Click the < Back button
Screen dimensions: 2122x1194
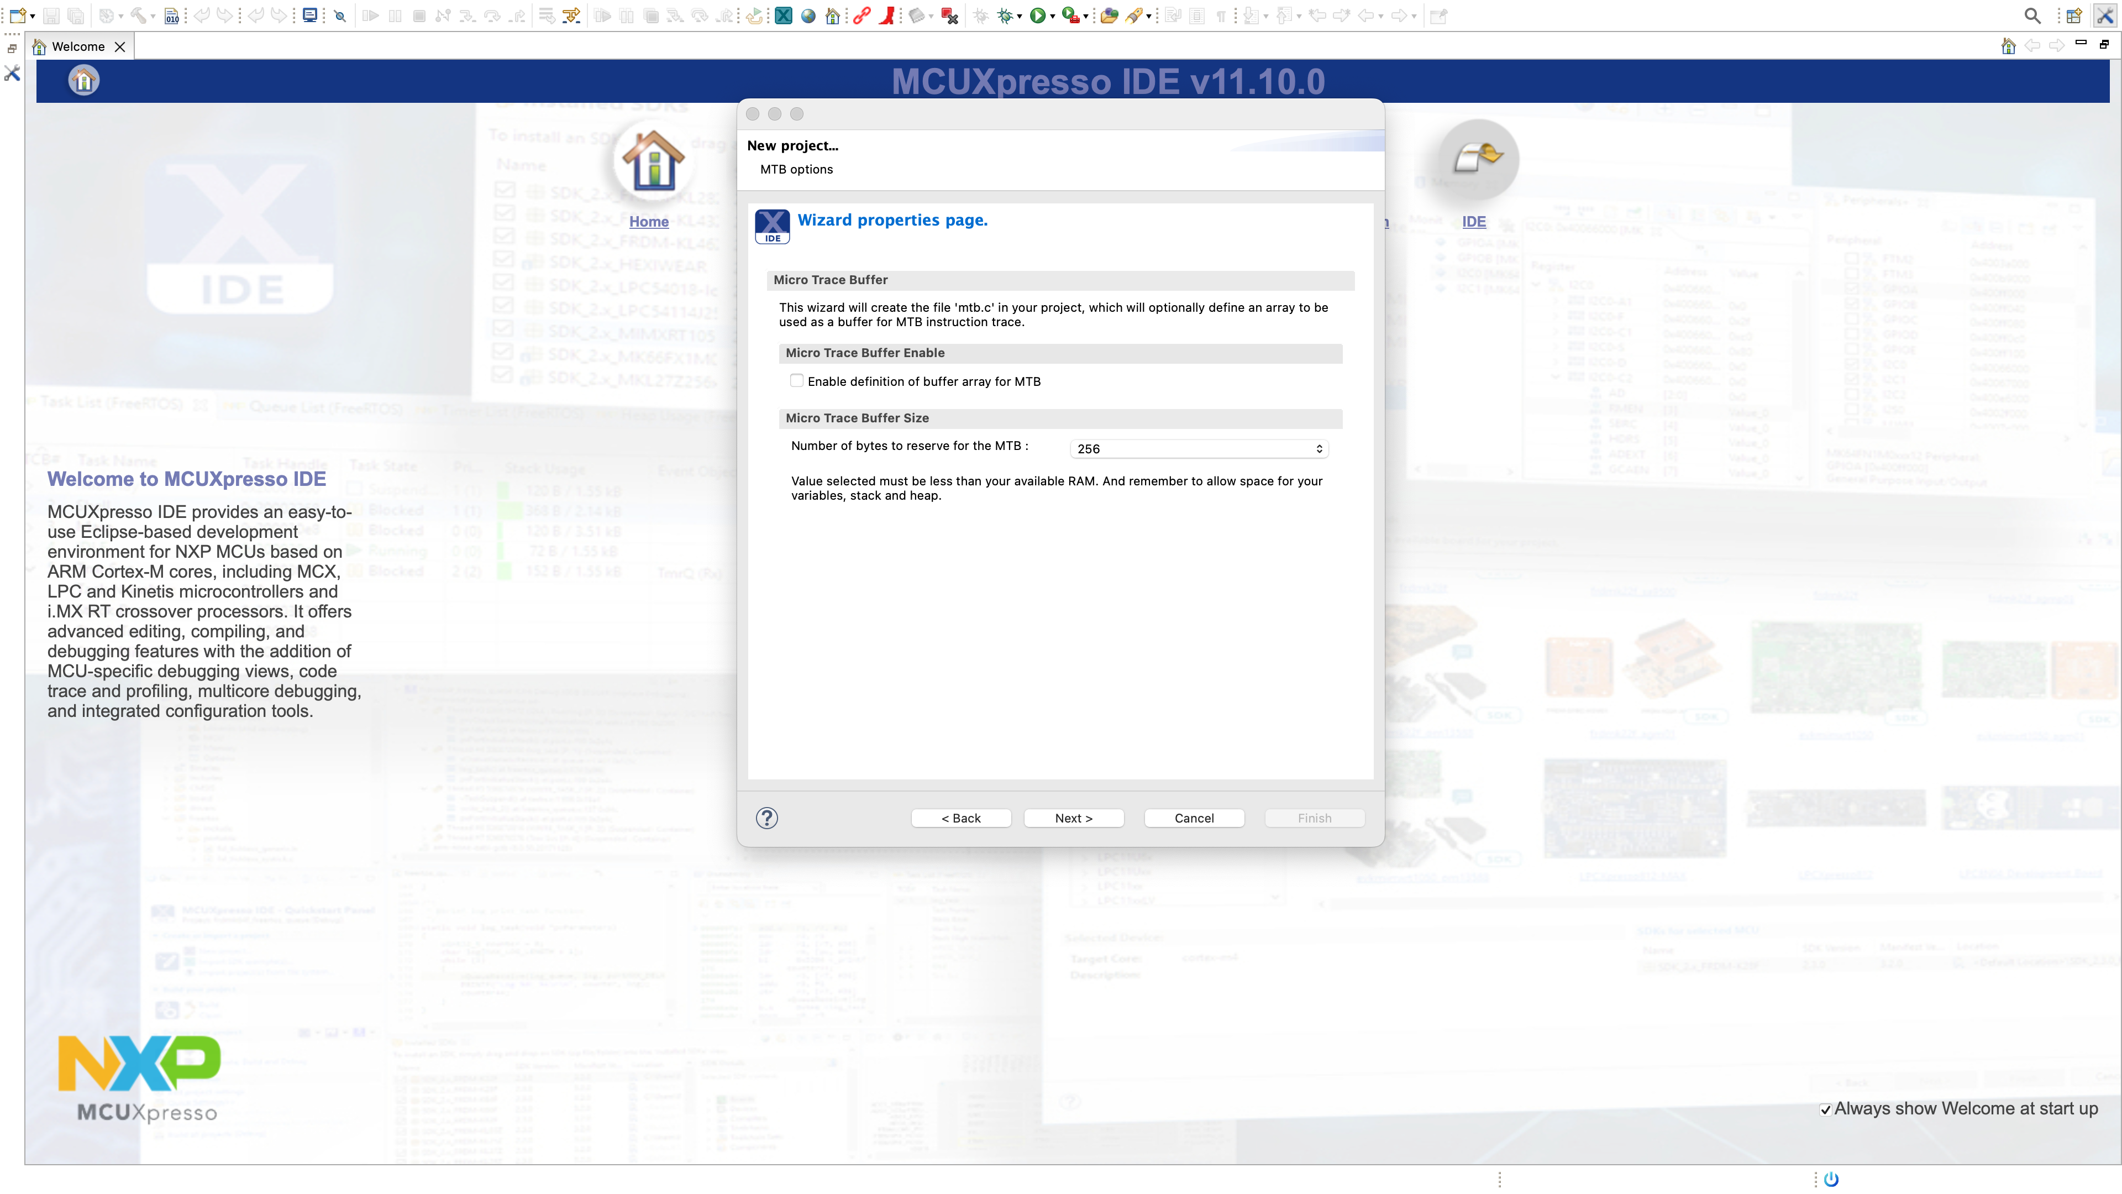[x=960, y=818]
